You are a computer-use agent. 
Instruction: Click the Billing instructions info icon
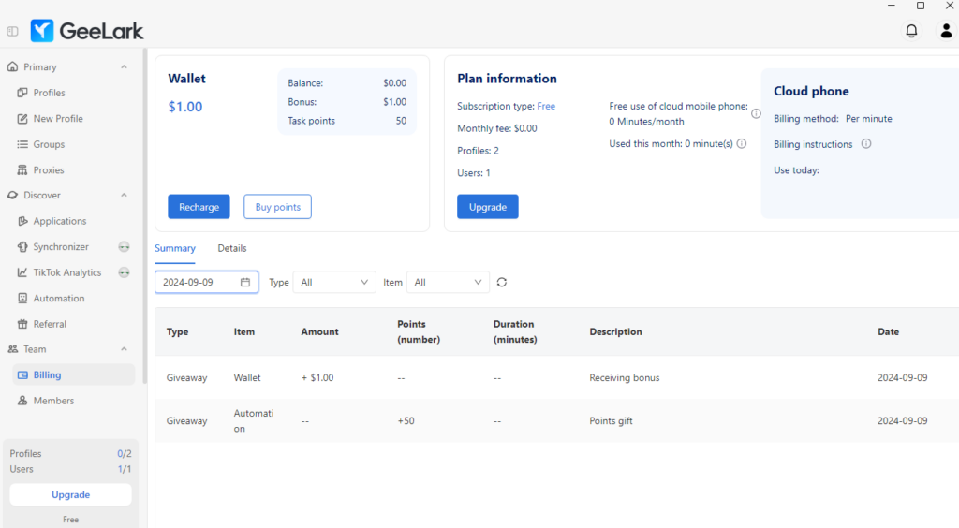866,143
